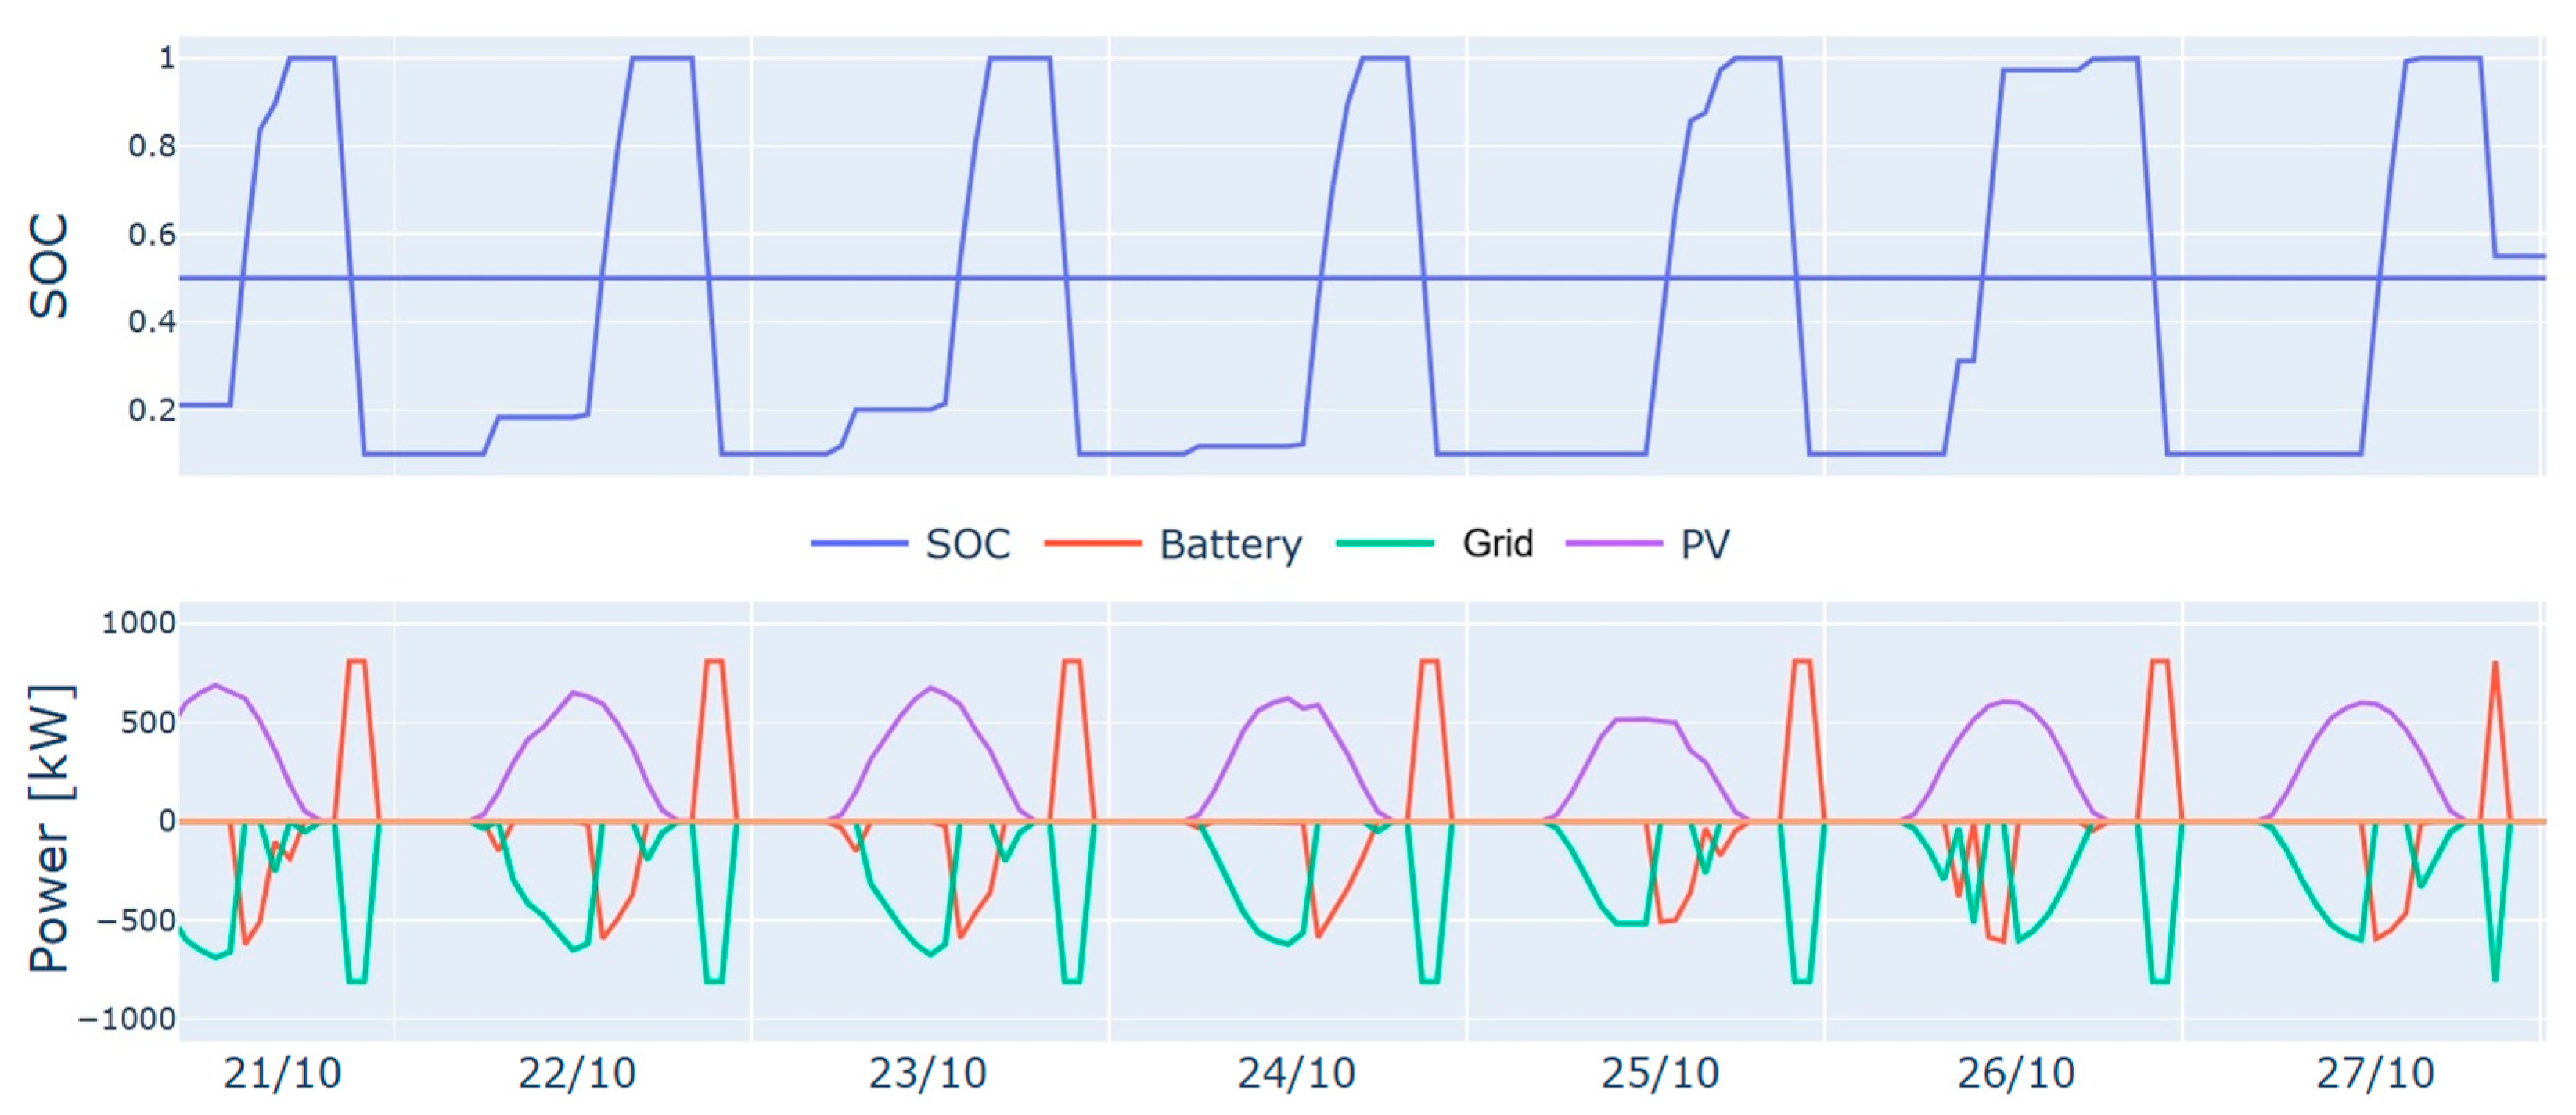
Task: Click the purple PV legend line swatch
Action: (1614, 543)
